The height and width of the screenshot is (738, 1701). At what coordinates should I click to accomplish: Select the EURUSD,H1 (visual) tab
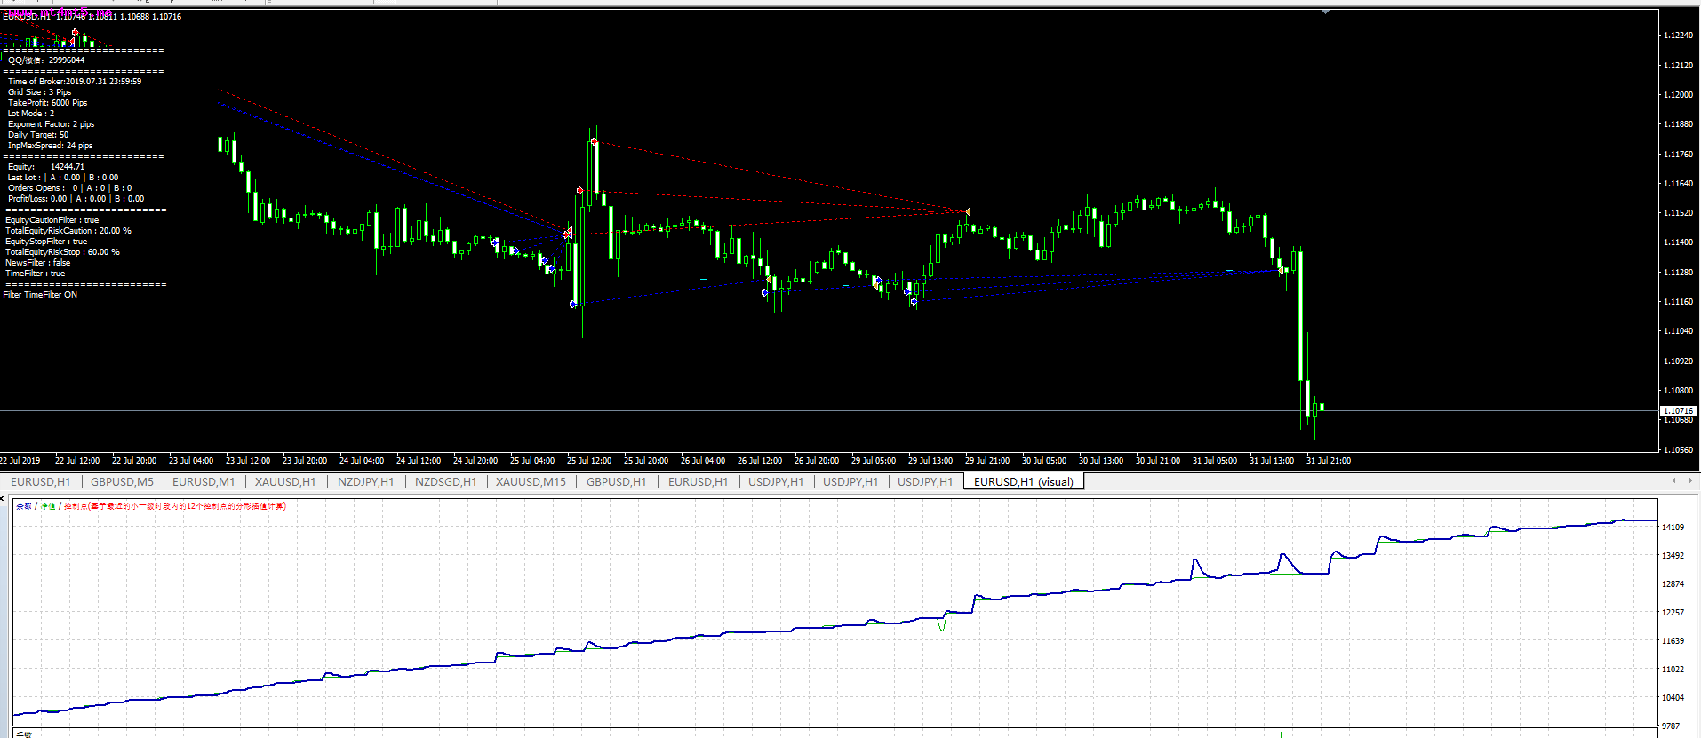[x=1024, y=482]
